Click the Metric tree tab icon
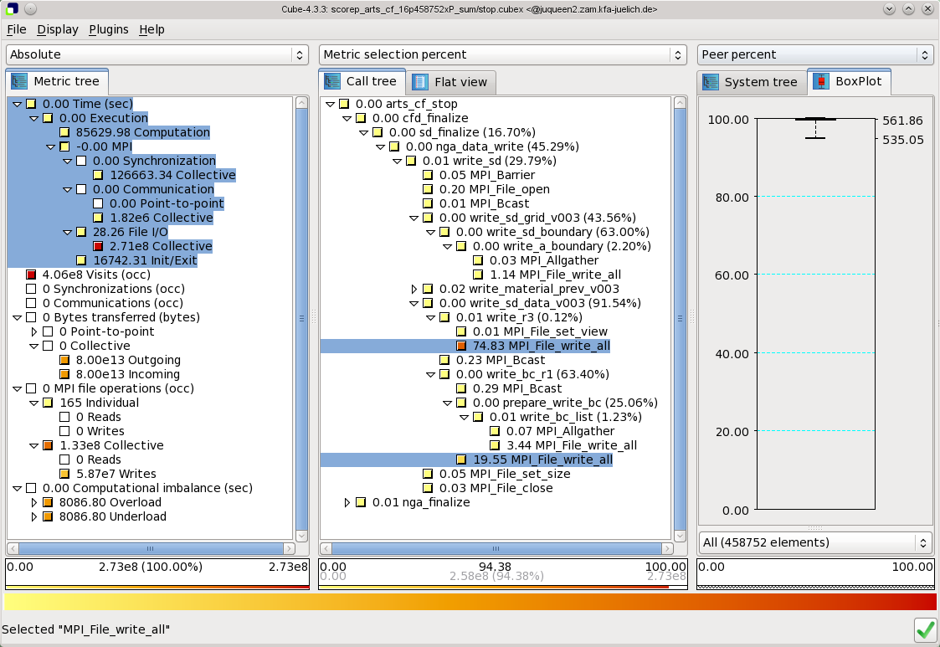Screen dimensions: 940x647 tap(19, 81)
